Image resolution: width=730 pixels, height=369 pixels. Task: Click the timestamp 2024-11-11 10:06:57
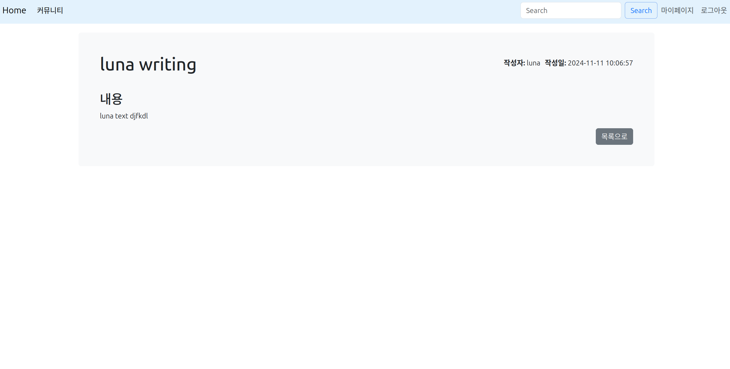click(600, 63)
